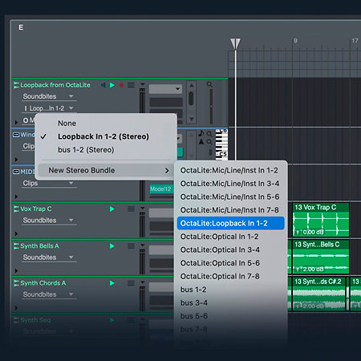The height and width of the screenshot is (361, 361).
Task: Click the Loopback from OctaLite track name
Action: 55,85
